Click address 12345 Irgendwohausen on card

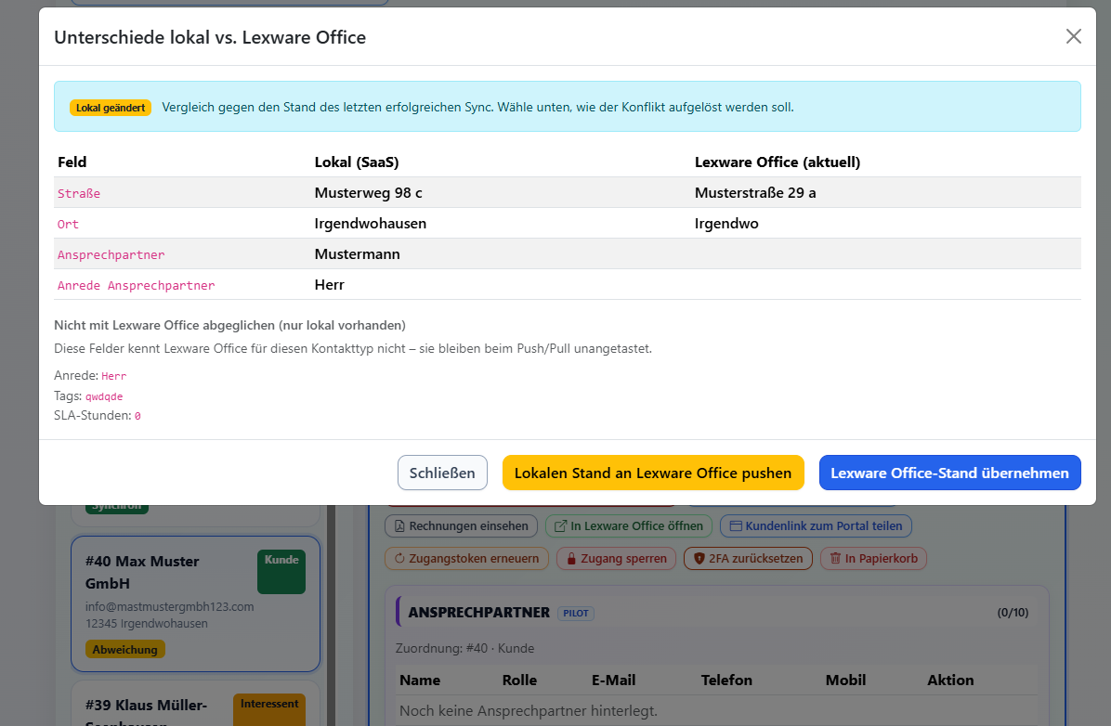click(147, 623)
